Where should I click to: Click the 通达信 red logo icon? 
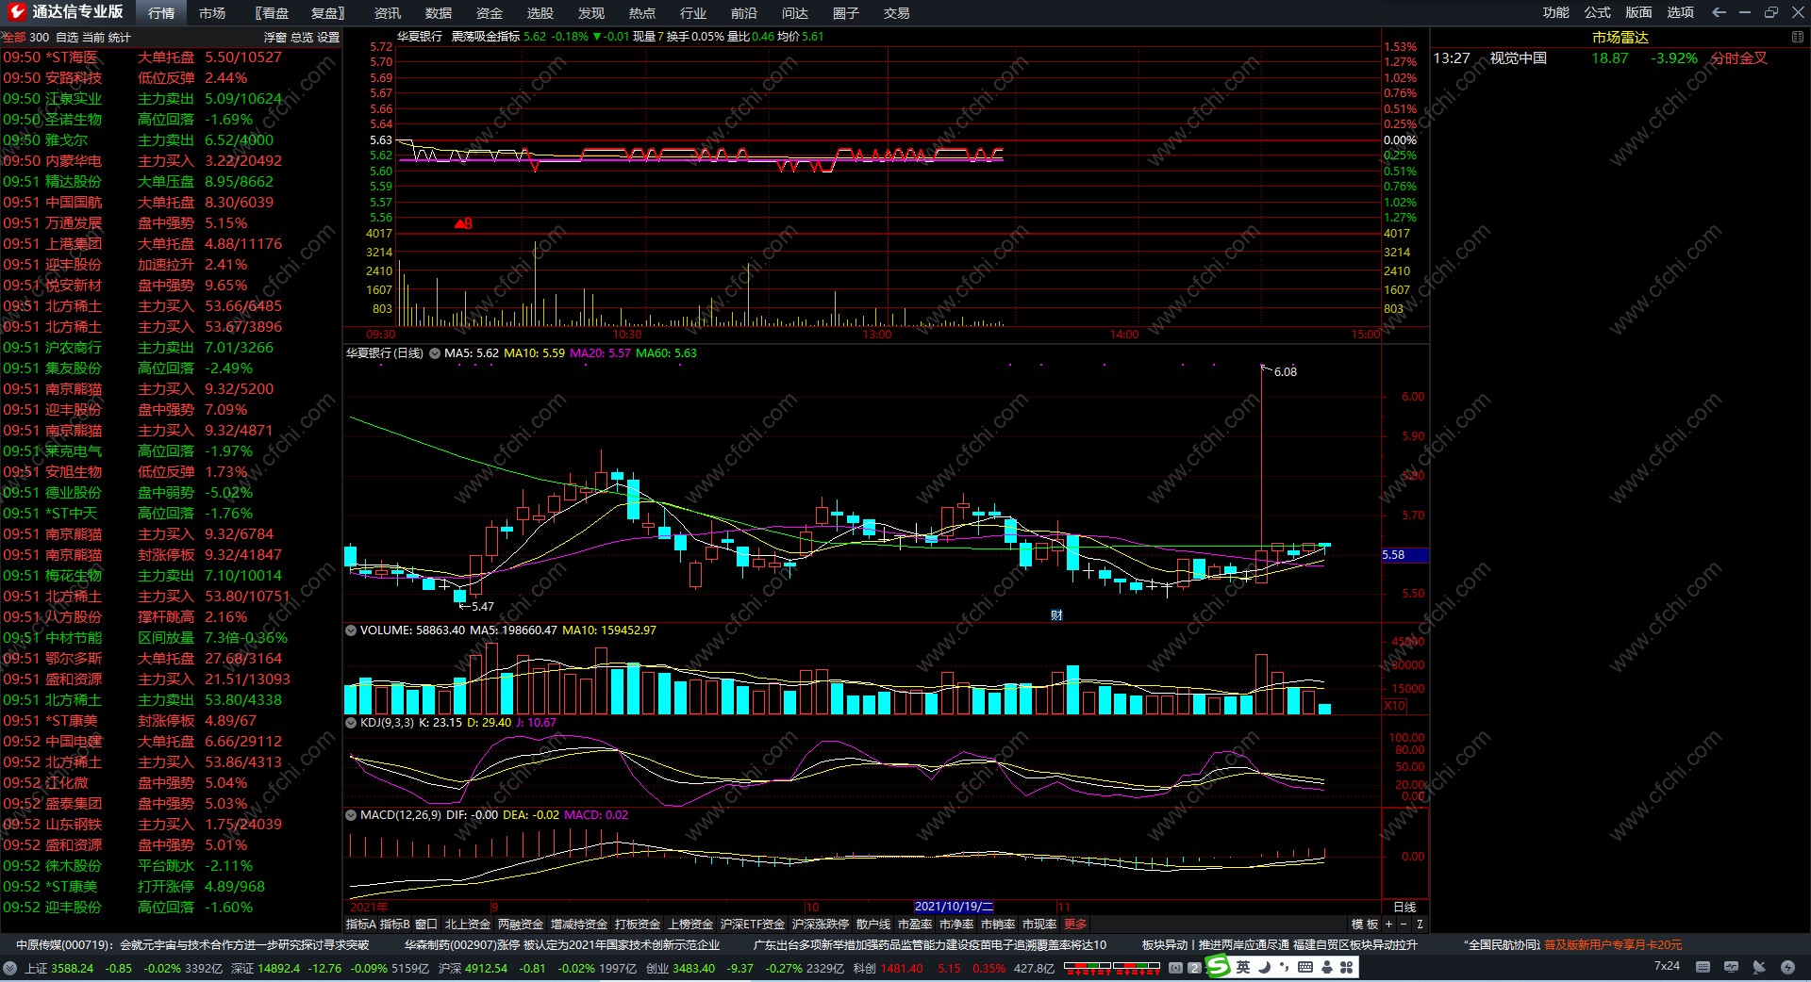(x=17, y=12)
